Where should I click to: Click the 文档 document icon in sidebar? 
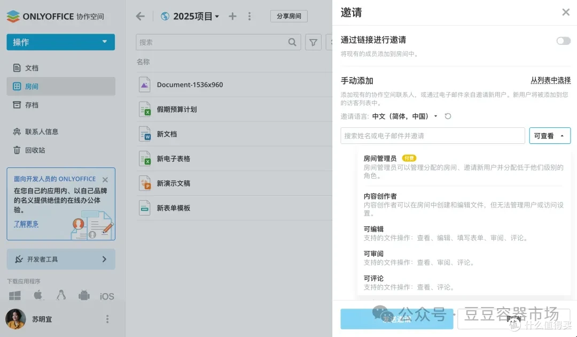point(17,68)
